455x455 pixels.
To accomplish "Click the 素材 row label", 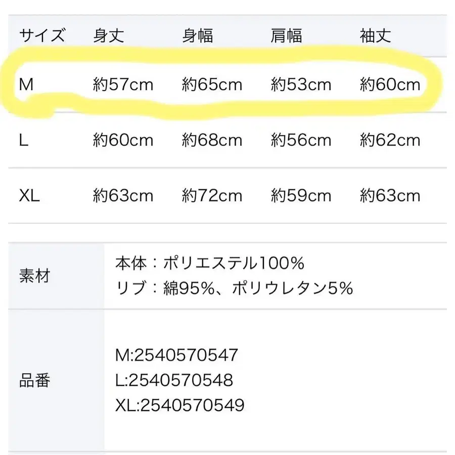I will pos(34,277).
